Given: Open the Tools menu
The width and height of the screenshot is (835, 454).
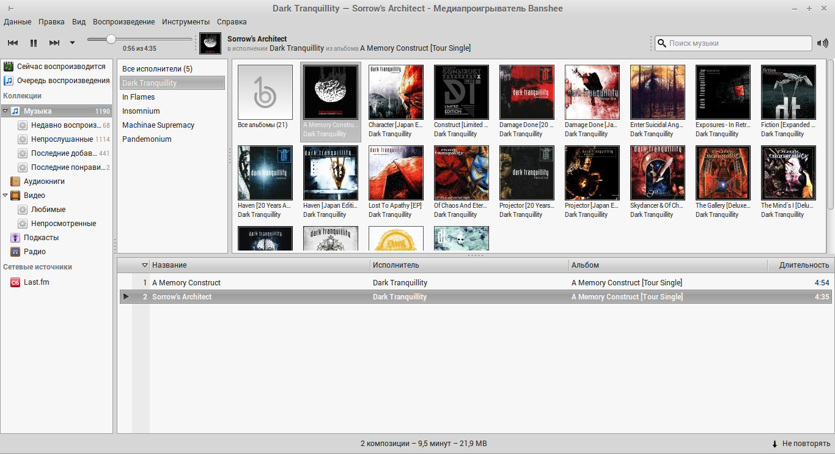Looking at the screenshot, I should click(x=185, y=21).
